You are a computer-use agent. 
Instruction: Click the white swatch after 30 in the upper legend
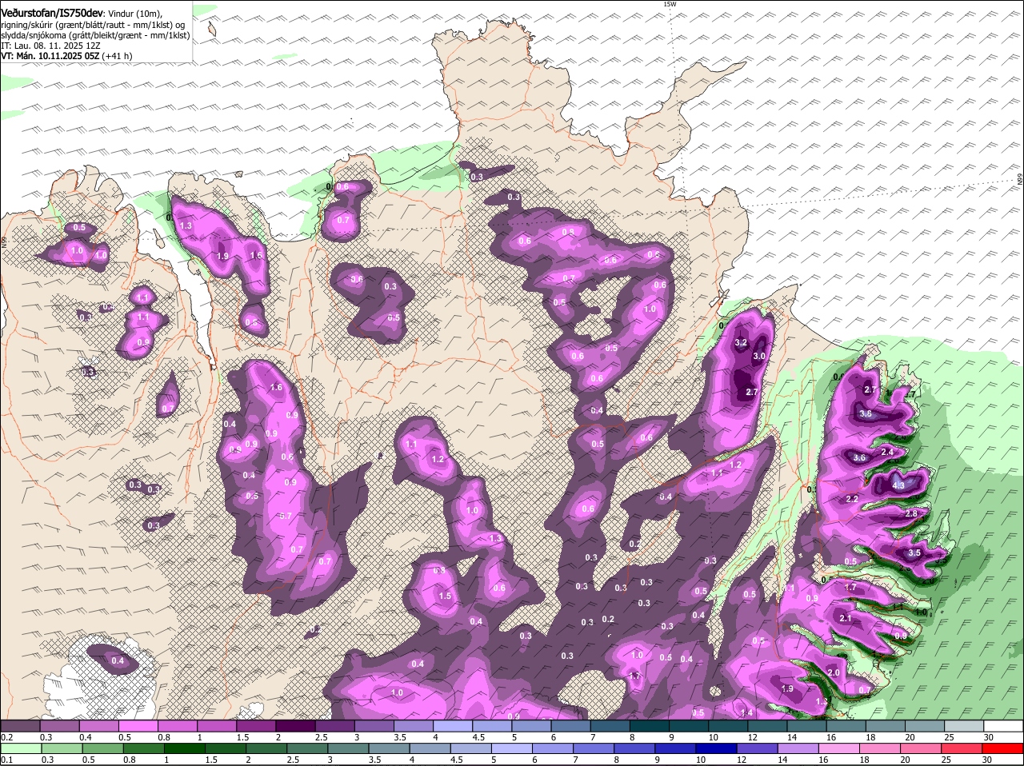coord(1004,726)
